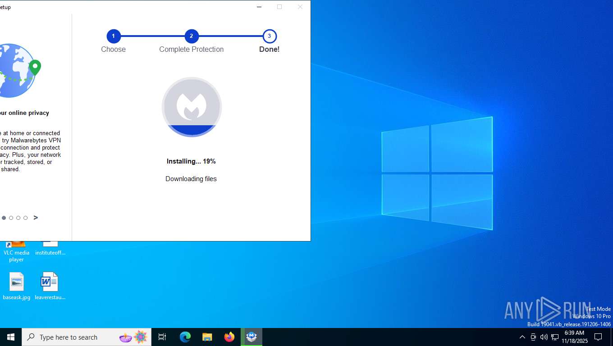Open the network status tray icon
613x346 pixels.
click(x=555, y=337)
